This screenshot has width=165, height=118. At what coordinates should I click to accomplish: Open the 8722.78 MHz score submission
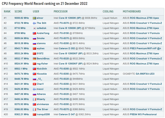21,23
